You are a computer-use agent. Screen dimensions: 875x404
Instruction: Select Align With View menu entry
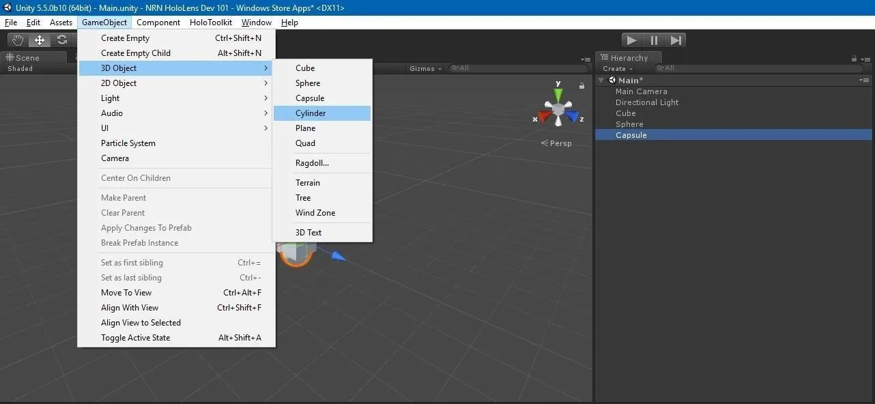tap(176, 308)
